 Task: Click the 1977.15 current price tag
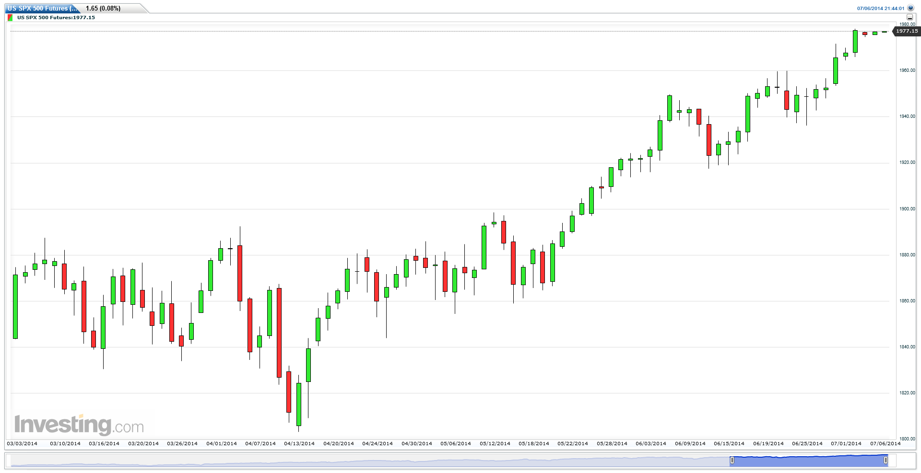pyautogui.click(x=906, y=31)
